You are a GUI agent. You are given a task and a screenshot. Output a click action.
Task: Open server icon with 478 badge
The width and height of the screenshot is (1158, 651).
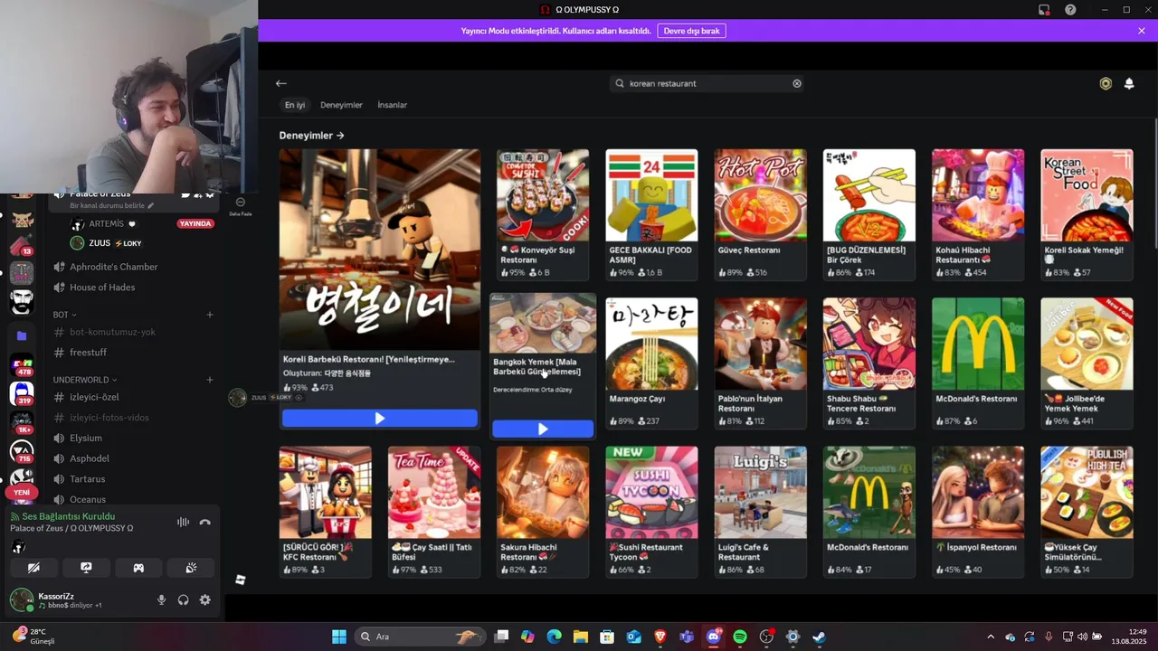coord(22,365)
